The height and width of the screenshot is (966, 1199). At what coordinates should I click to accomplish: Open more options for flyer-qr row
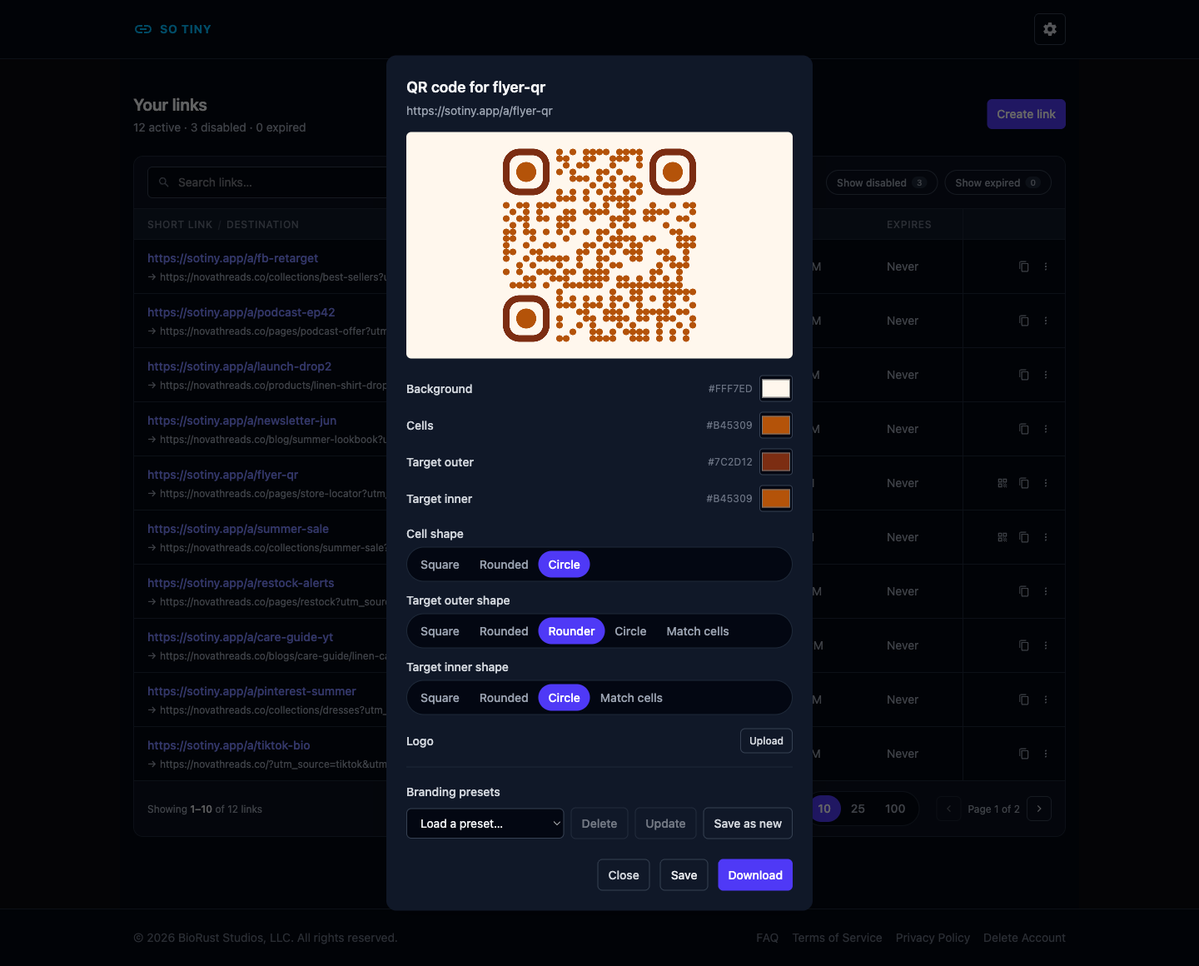pyautogui.click(x=1046, y=483)
